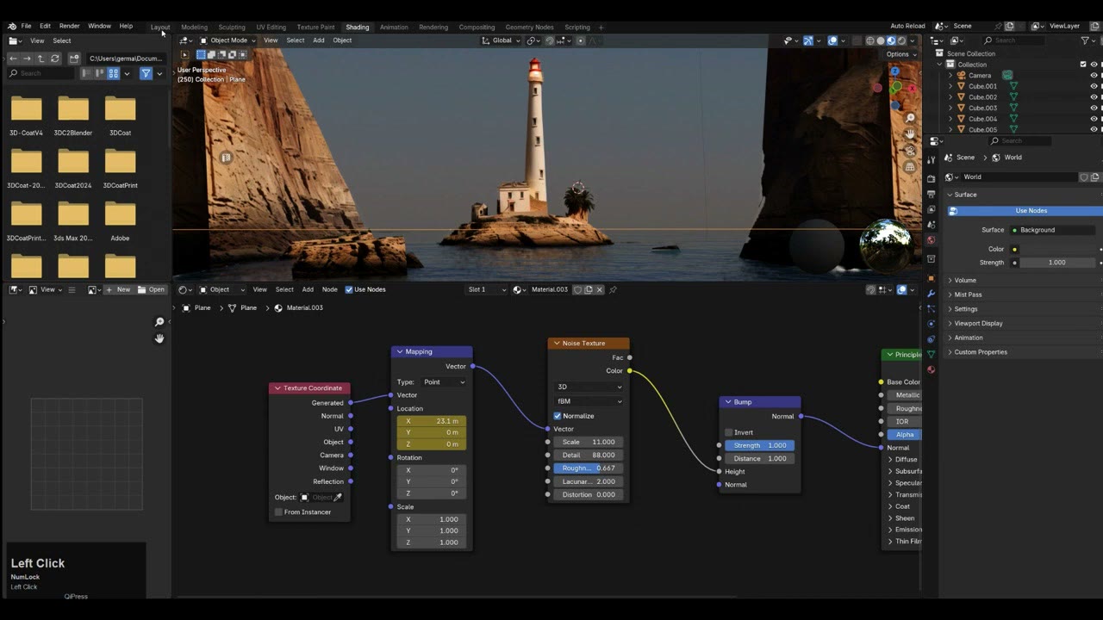Open the World properties tab icon
1103x620 pixels.
[x=931, y=240]
